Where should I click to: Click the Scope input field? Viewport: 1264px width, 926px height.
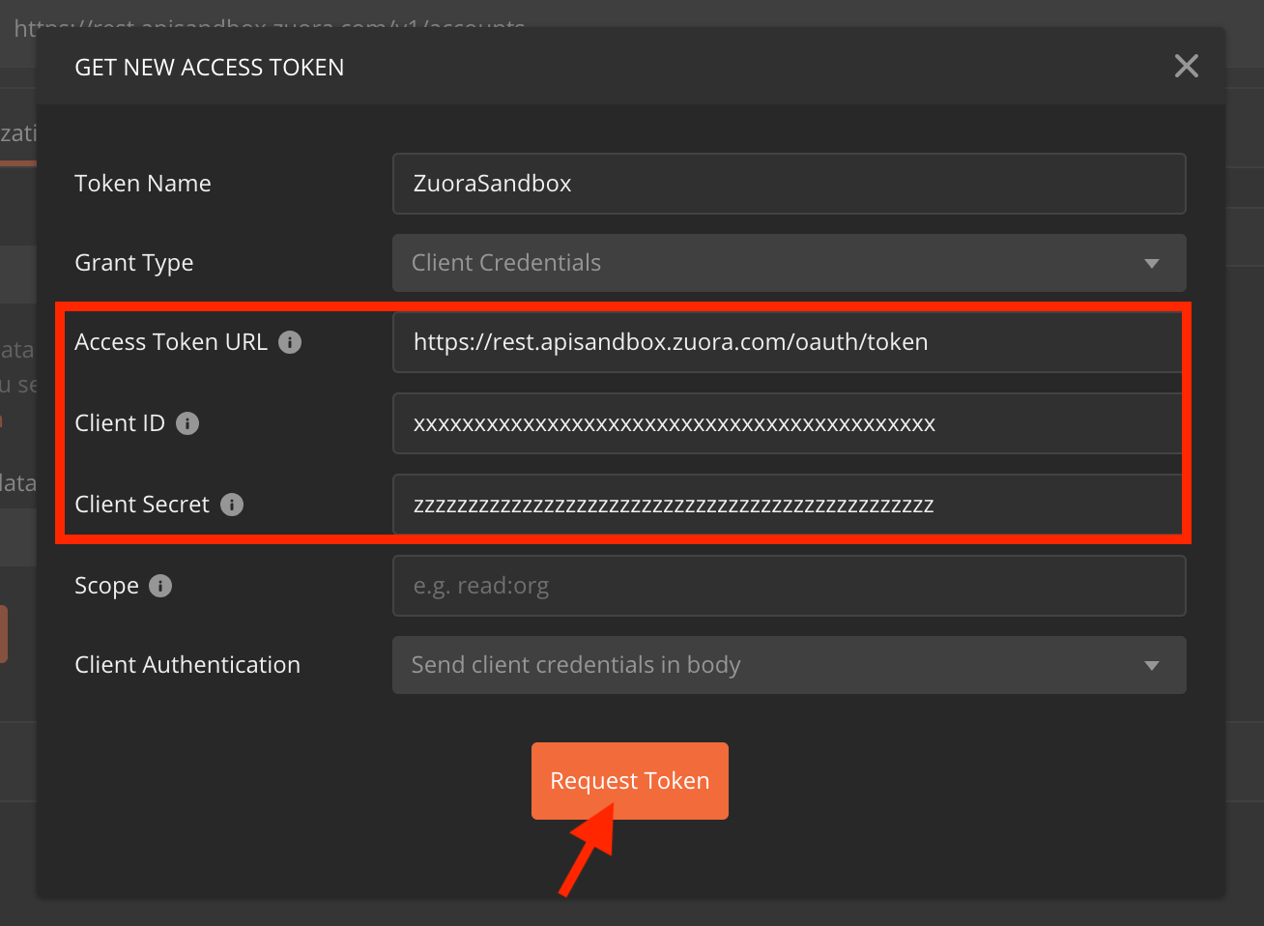(789, 586)
